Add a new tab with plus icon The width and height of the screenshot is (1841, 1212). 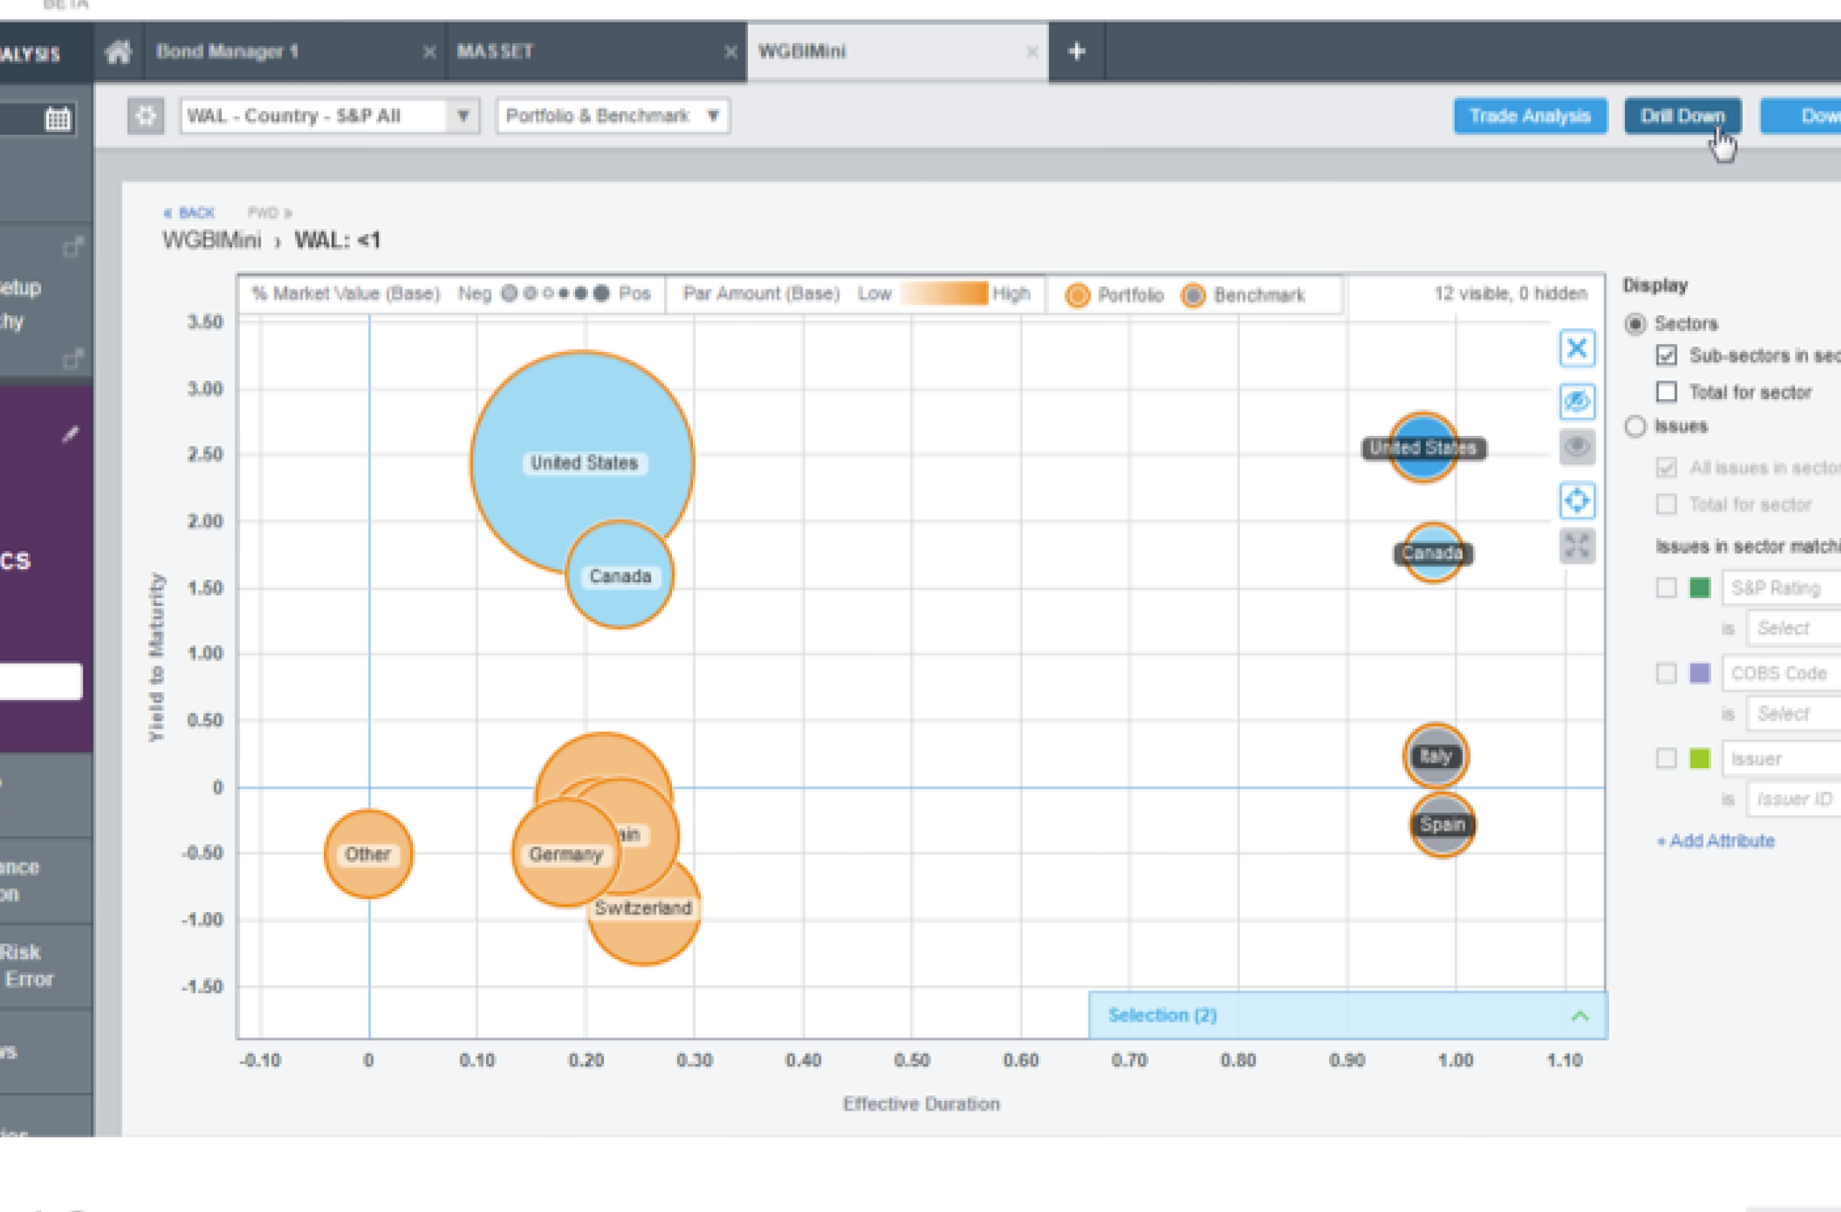click(1076, 52)
